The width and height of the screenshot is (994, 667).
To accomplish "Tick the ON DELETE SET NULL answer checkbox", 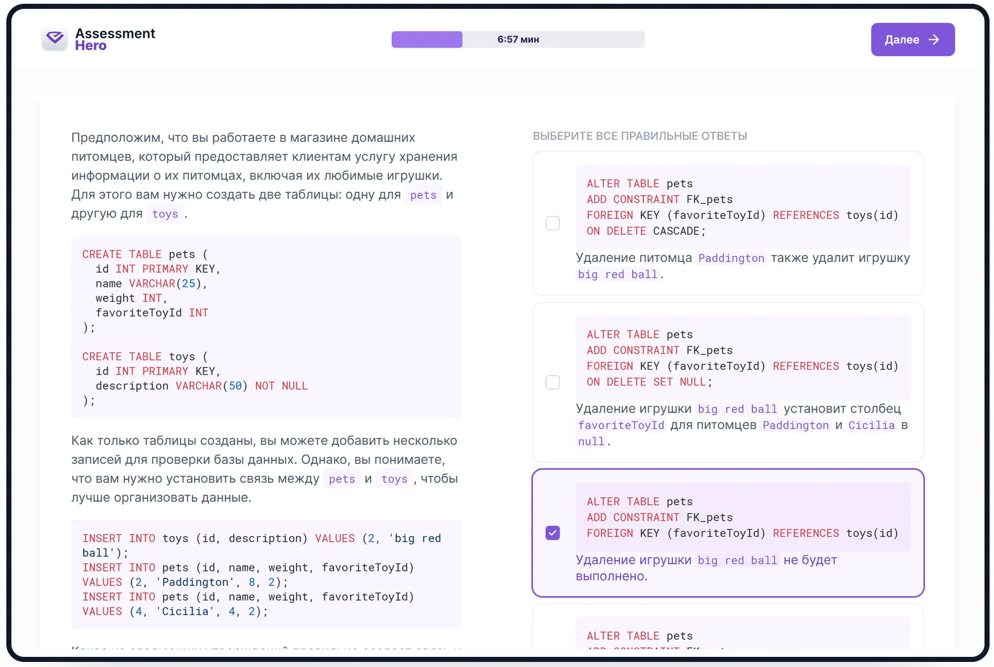I will 552,382.
